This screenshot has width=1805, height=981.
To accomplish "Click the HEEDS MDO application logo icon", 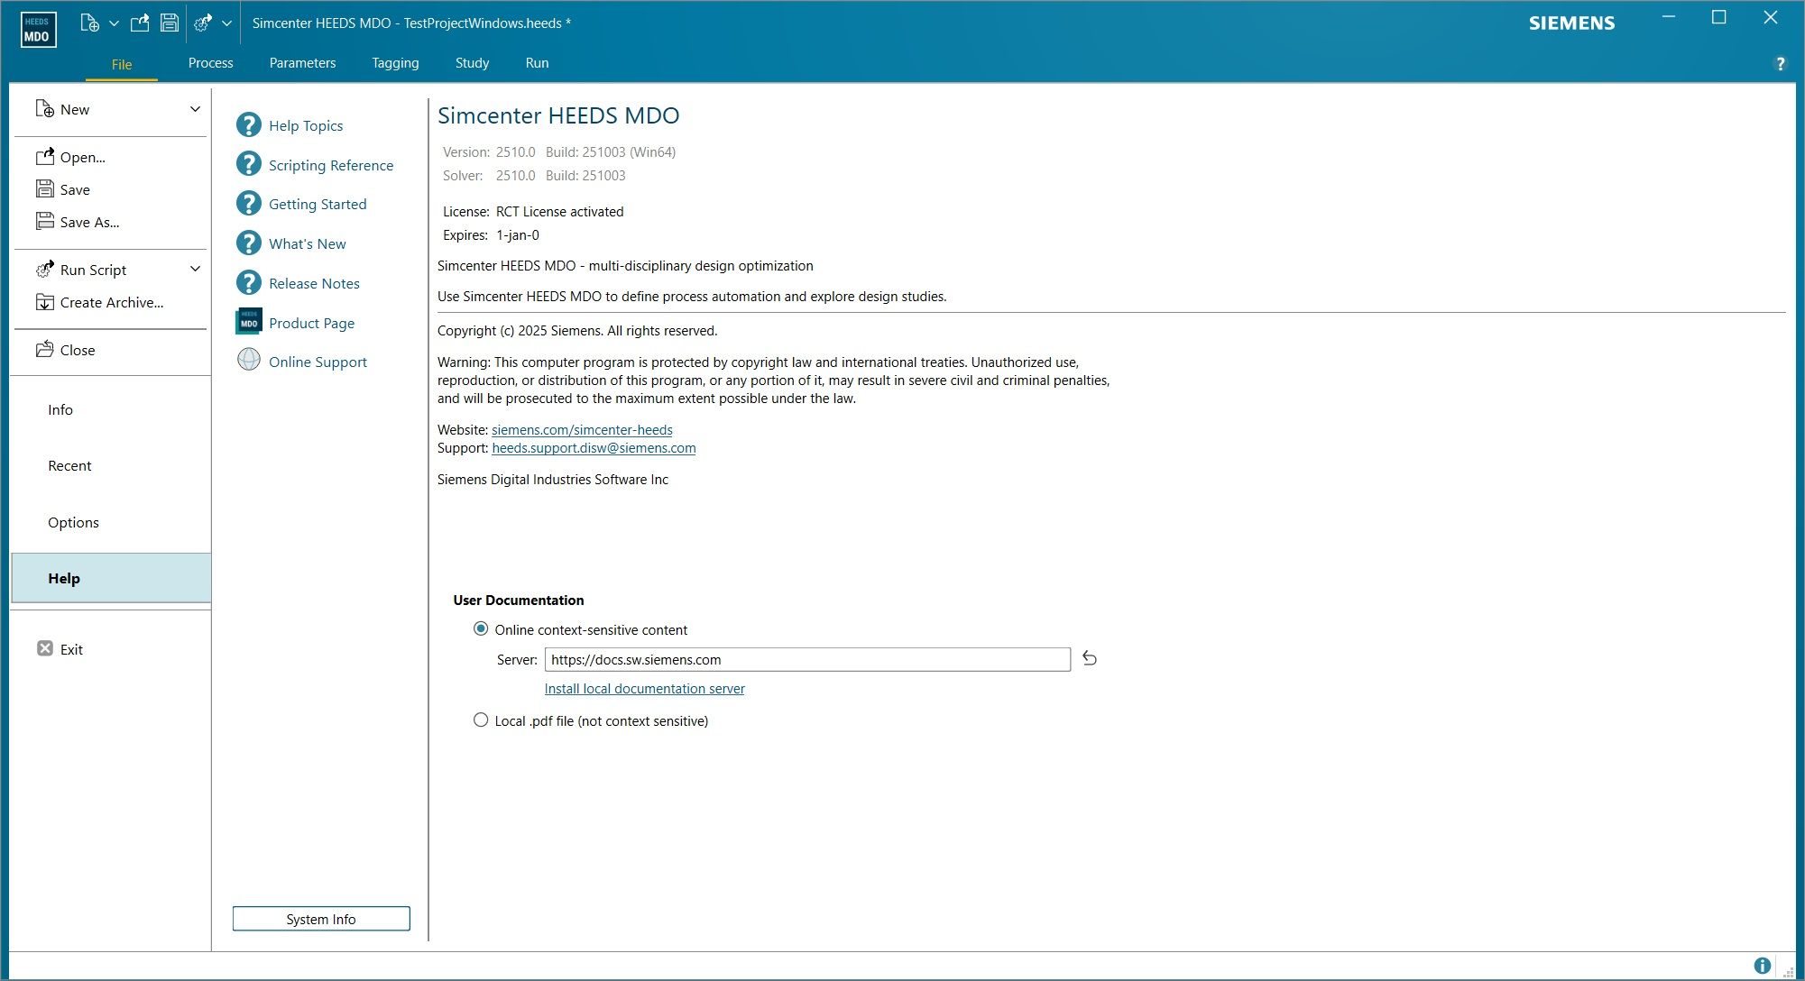I will (x=38, y=30).
